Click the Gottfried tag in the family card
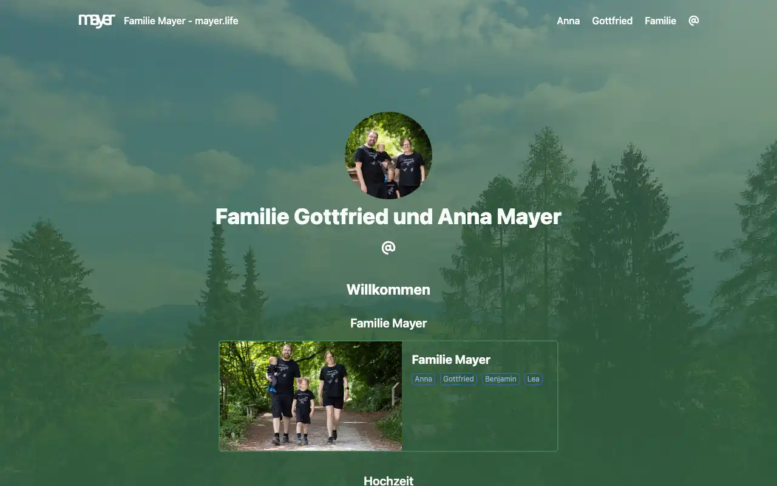Screen dimensions: 777x486 pyautogui.click(x=458, y=379)
